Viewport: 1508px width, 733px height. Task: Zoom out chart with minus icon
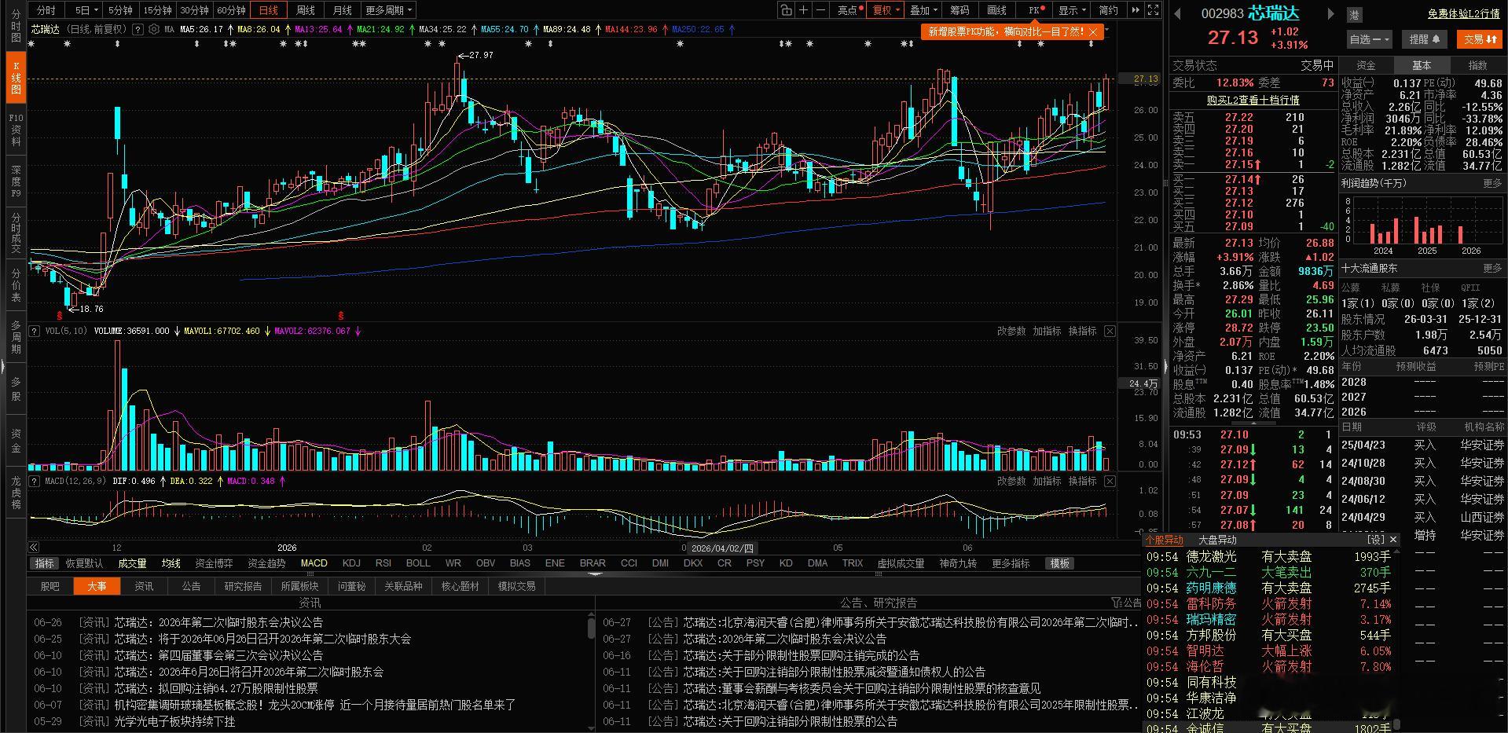click(x=821, y=10)
